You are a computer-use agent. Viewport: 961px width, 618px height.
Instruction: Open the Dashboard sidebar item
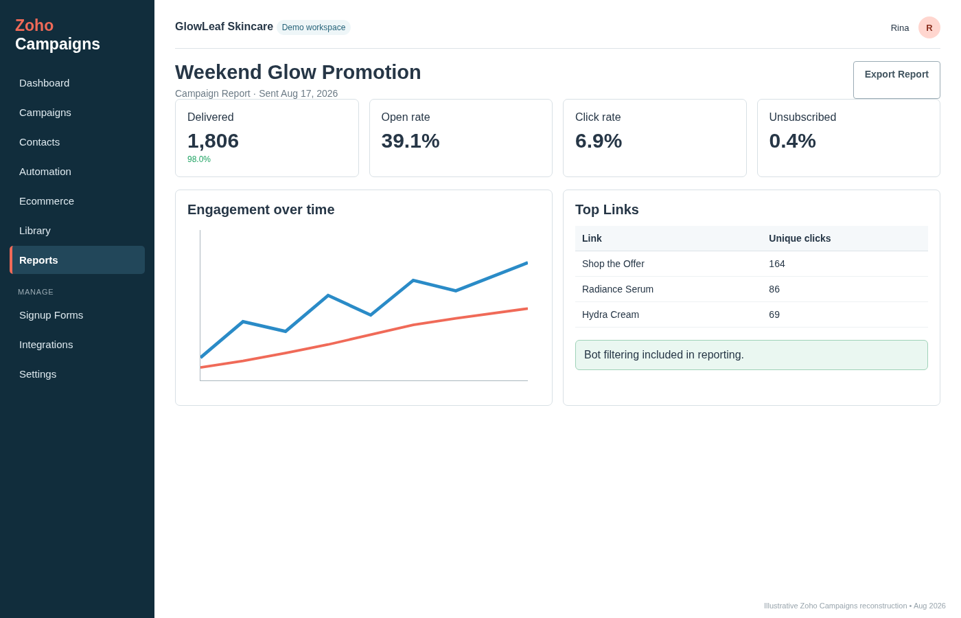click(x=77, y=83)
